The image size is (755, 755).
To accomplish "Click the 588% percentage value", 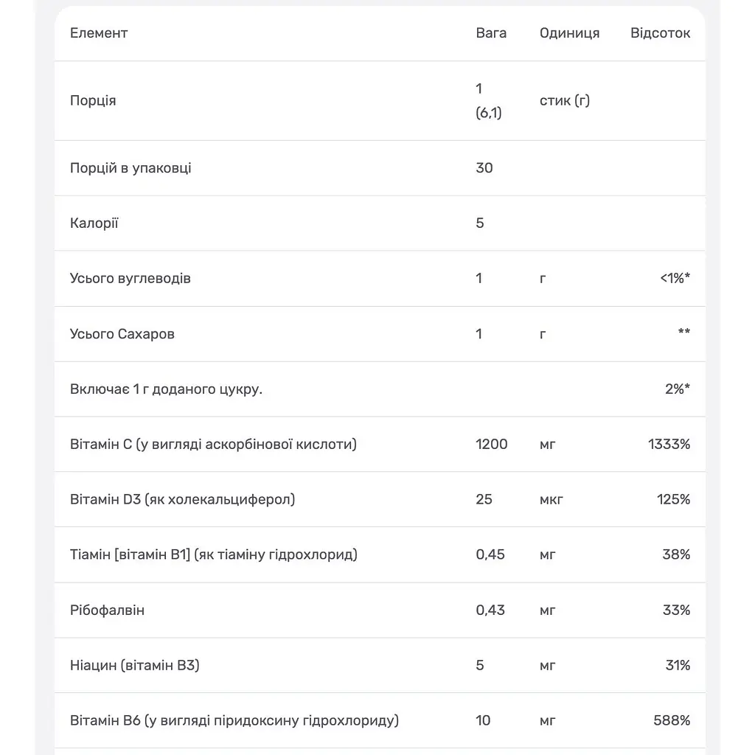I will 672,720.
